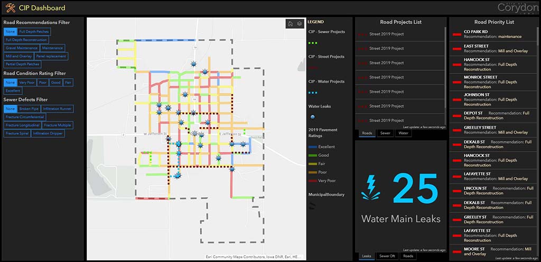Toggle the Fracture Circumferential filter
Screen dimensions: 541x262
point(25,117)
